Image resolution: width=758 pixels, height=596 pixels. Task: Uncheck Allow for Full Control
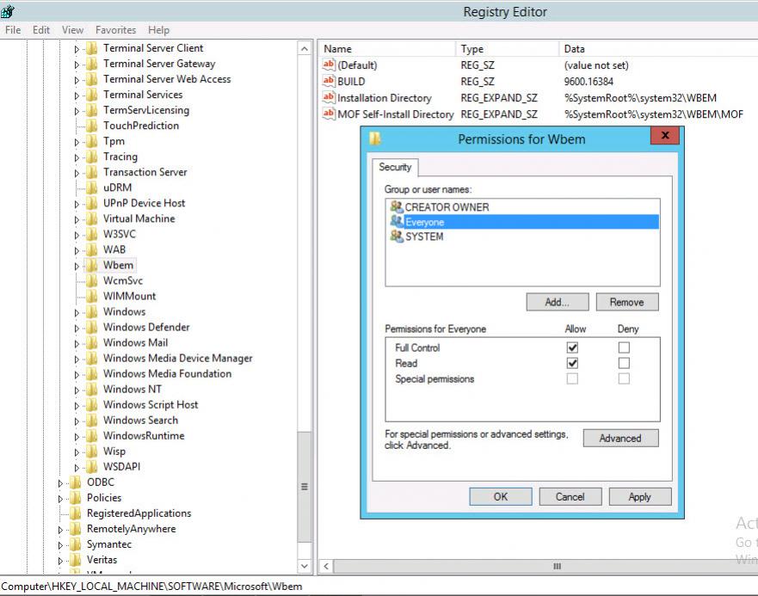tap(572, 347)
